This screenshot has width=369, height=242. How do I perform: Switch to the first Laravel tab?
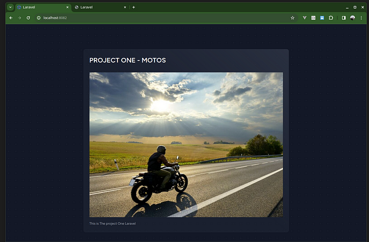click(x=43, y=7)
